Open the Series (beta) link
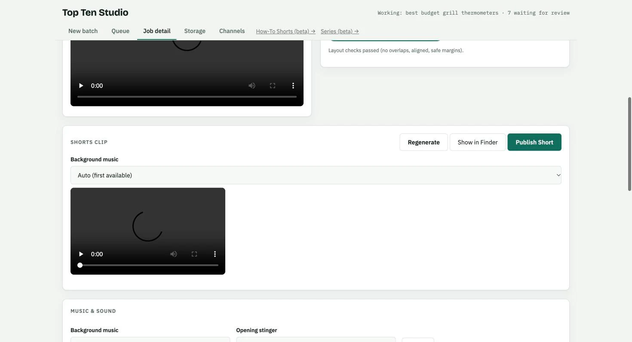Image resolution: width=632 pixels, height=342 pixels. click(340, 31)
